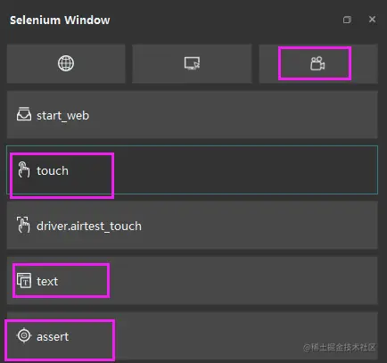
Task: Click the text box T icon
Action: coord(24,280)
